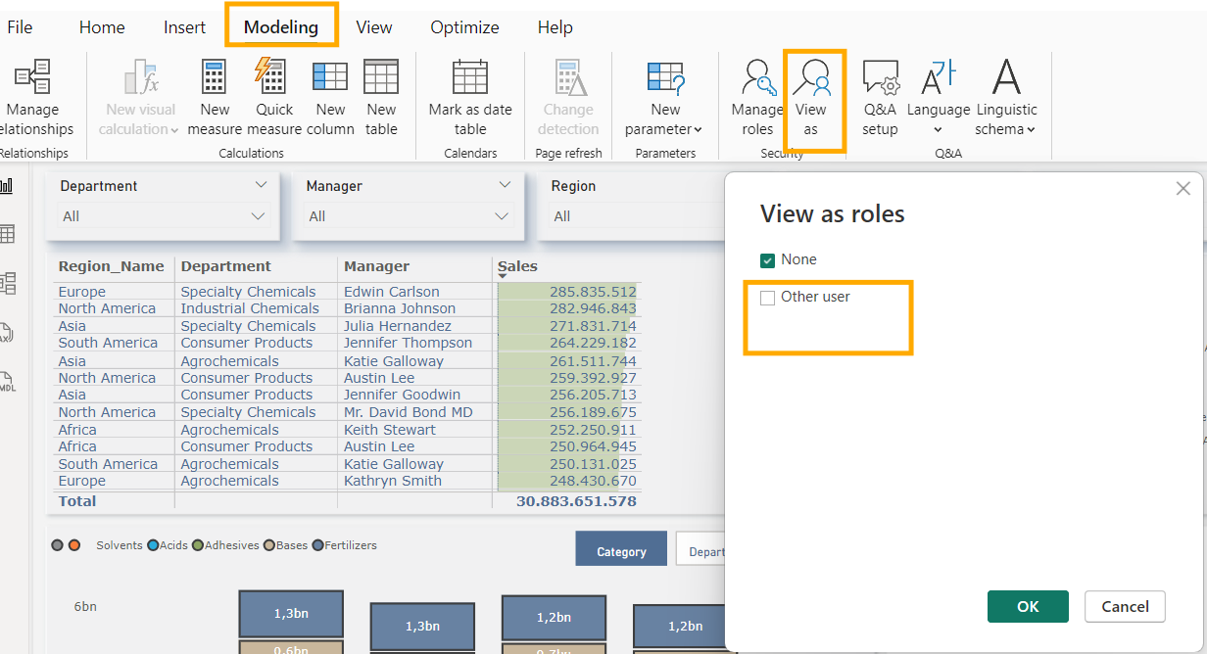Confirm the dialog with OK
Image resolution: width=1207 pixels, height=654 pixels.
click(x=1028, y=607)
